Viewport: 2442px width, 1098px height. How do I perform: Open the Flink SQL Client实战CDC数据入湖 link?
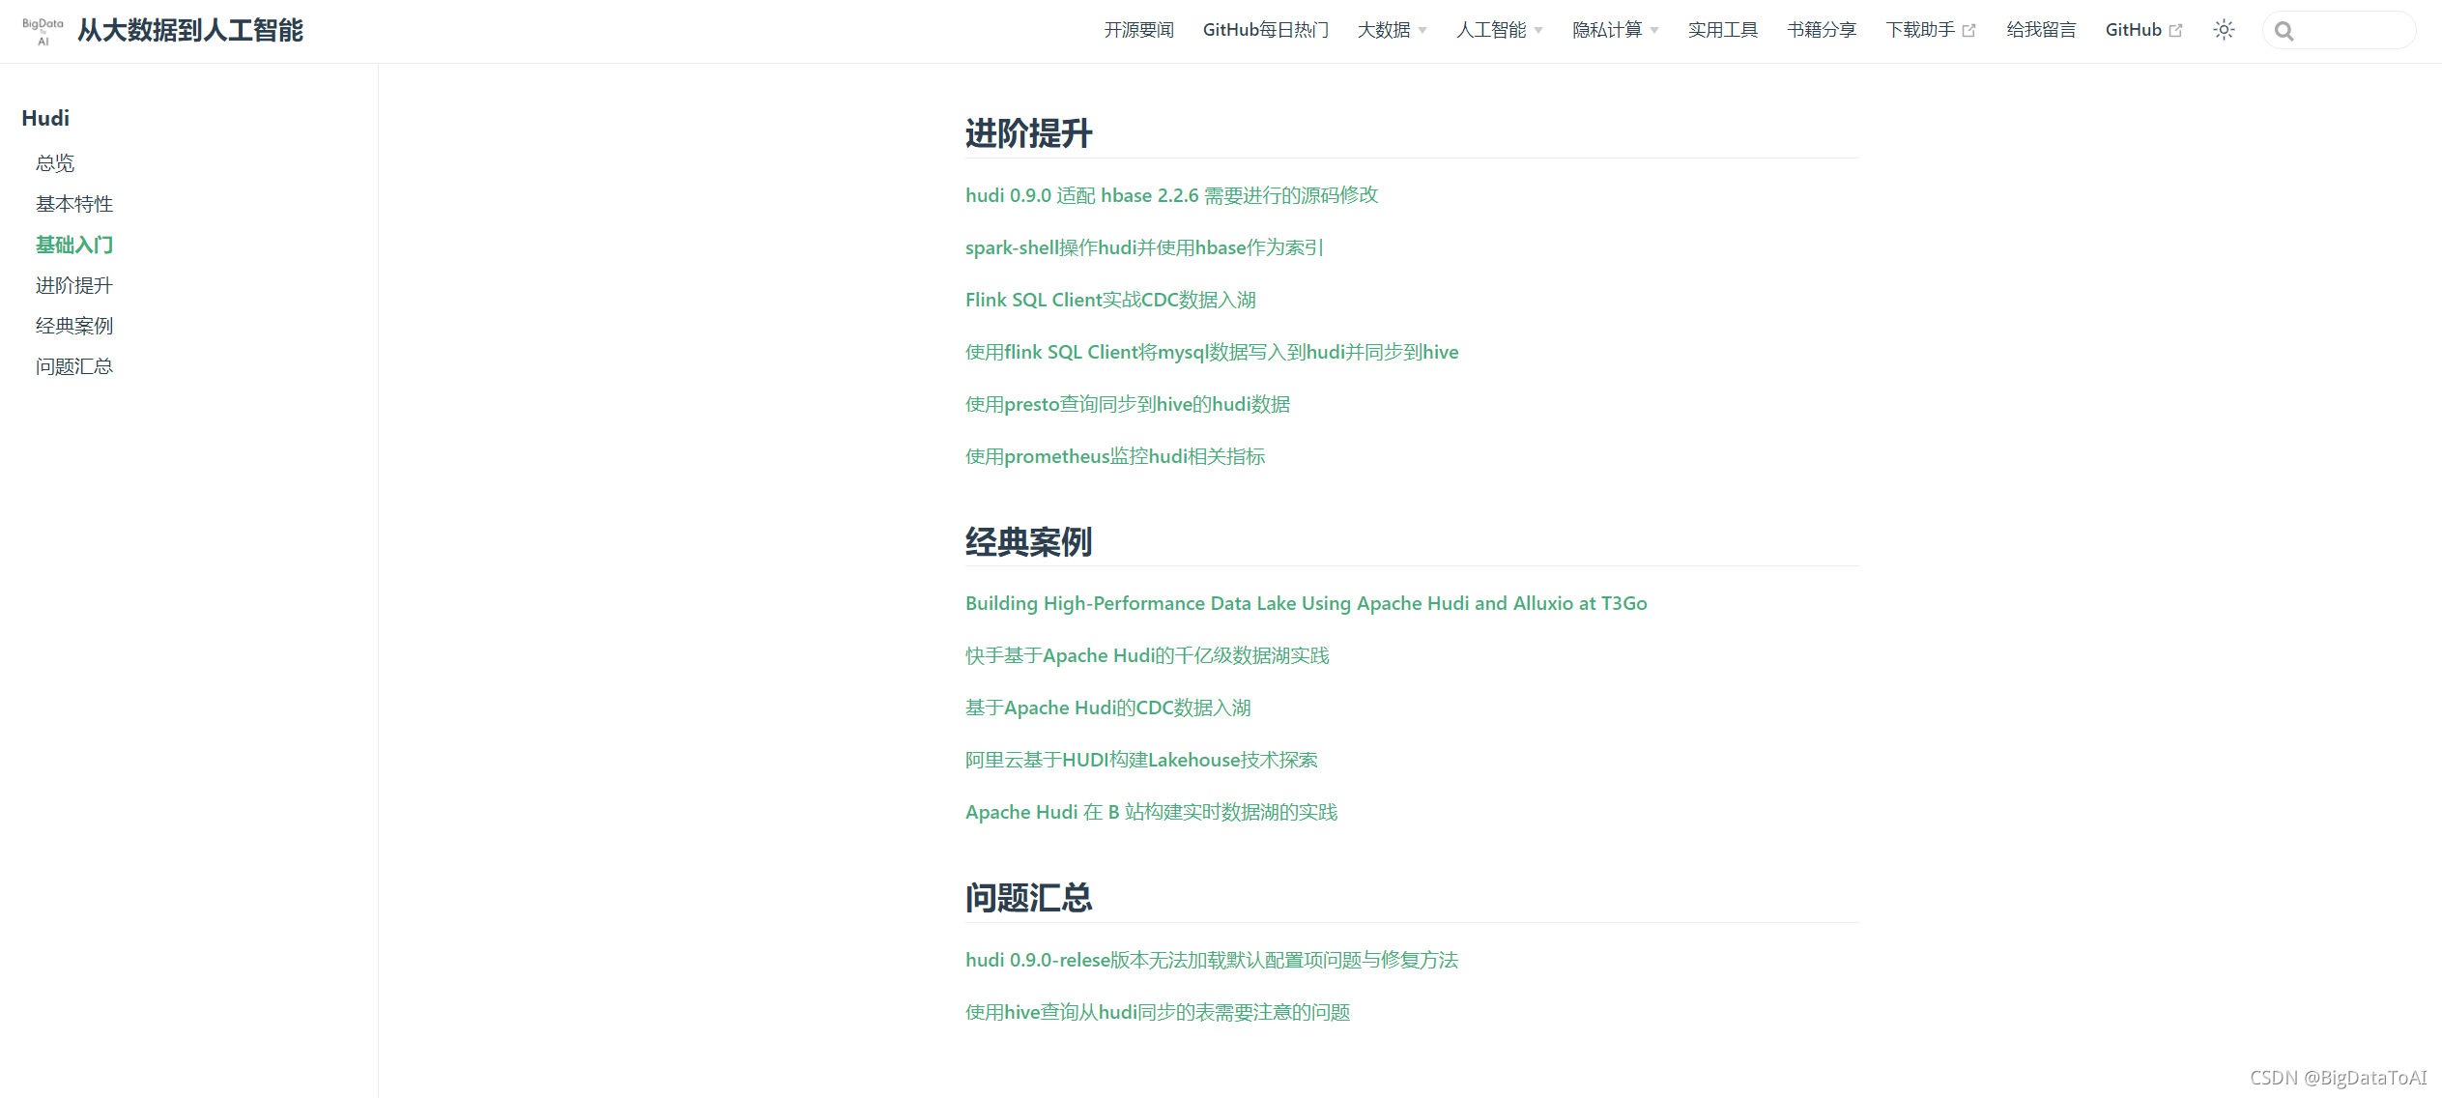1110,300
